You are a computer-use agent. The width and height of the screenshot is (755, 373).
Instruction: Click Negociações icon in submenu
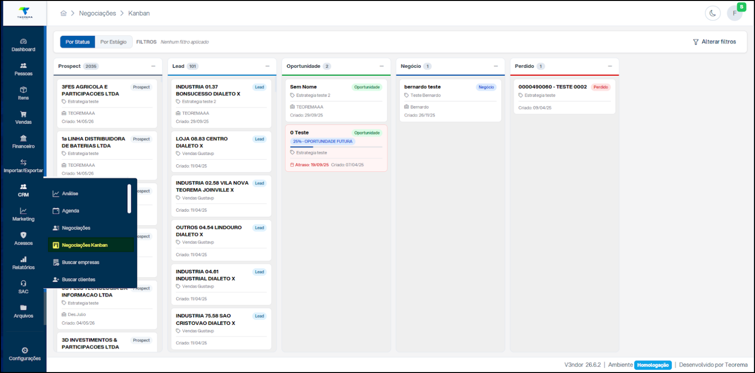click(56, 228)
